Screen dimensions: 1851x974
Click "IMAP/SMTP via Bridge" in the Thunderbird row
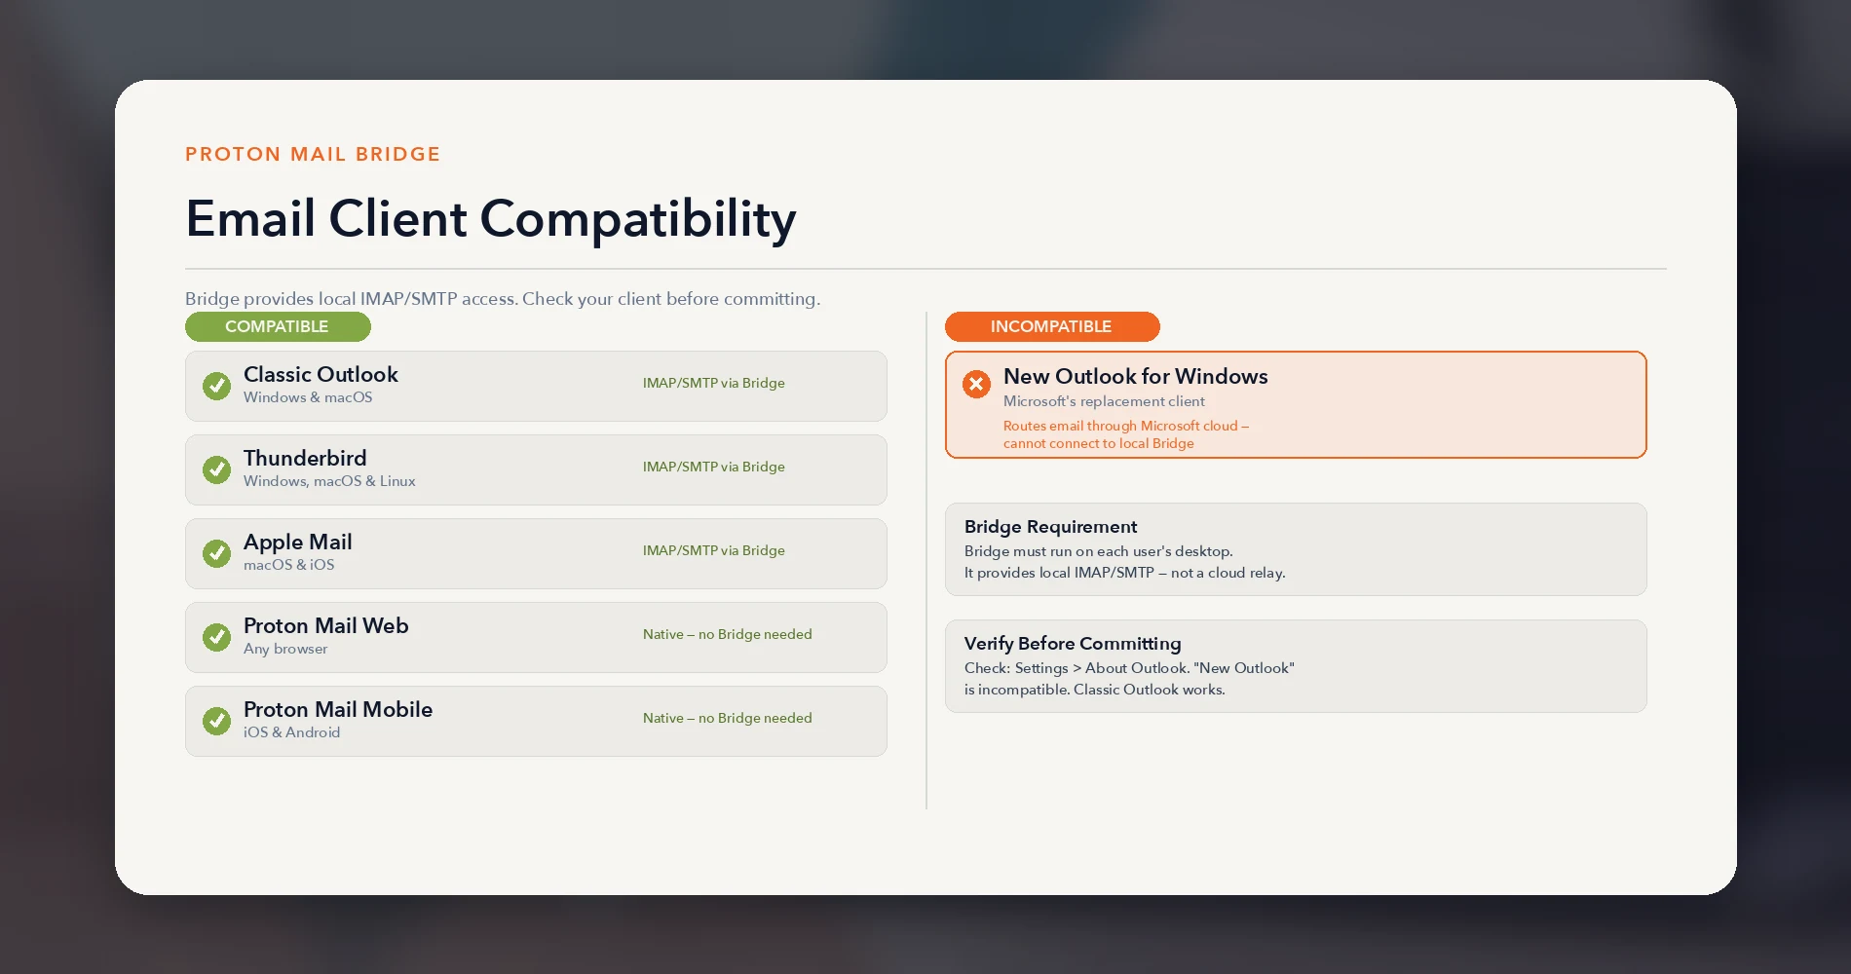point(713,467)
